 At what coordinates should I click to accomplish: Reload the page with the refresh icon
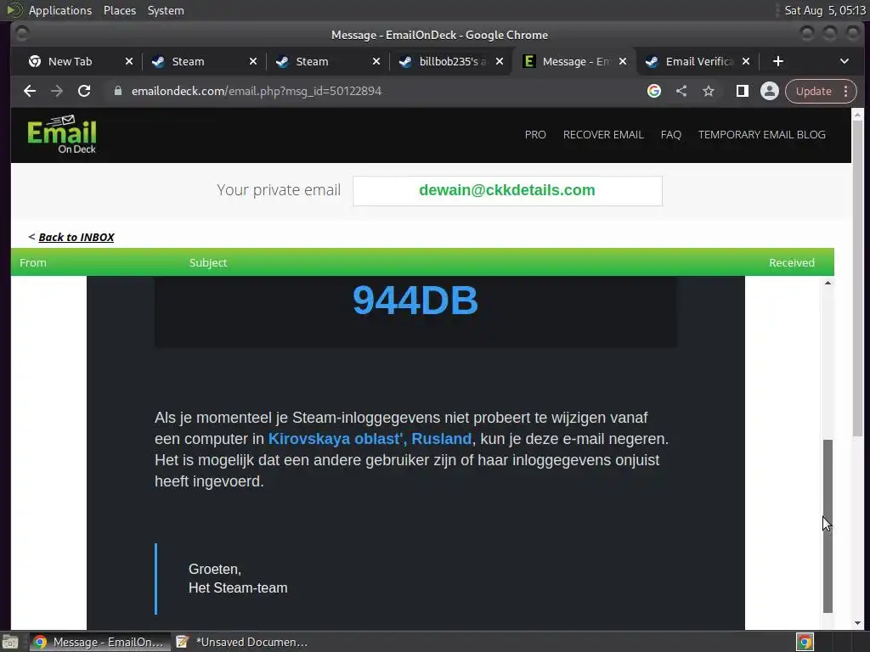point(84,91)
